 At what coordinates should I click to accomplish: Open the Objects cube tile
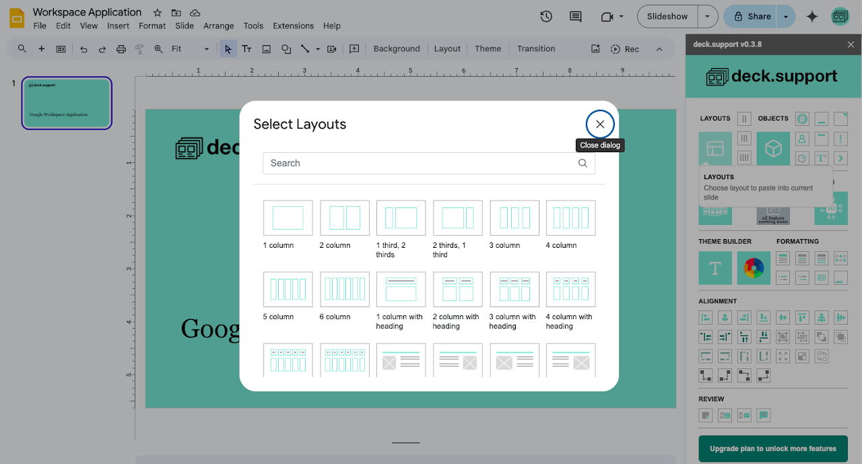click(x=773, y=148)
